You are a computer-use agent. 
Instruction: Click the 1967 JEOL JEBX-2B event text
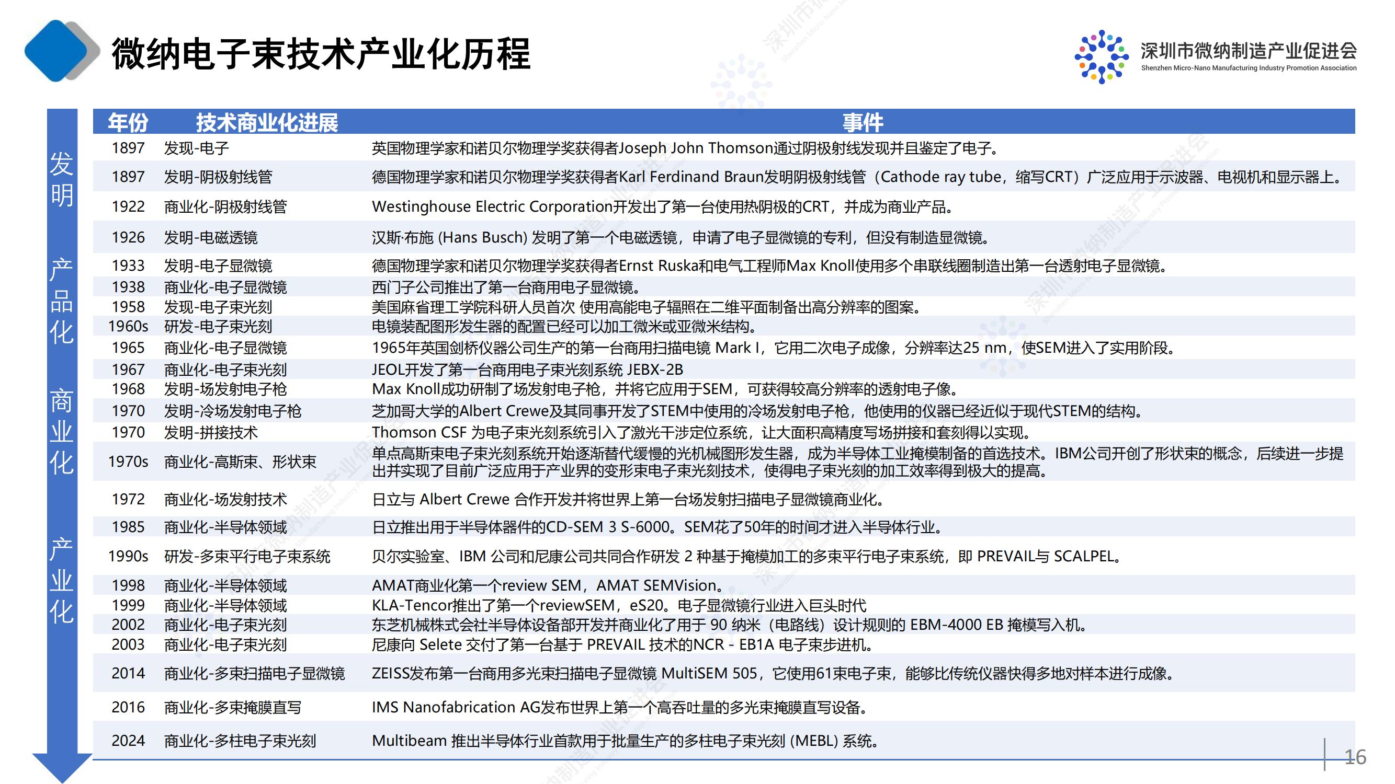tap(527, 370)
